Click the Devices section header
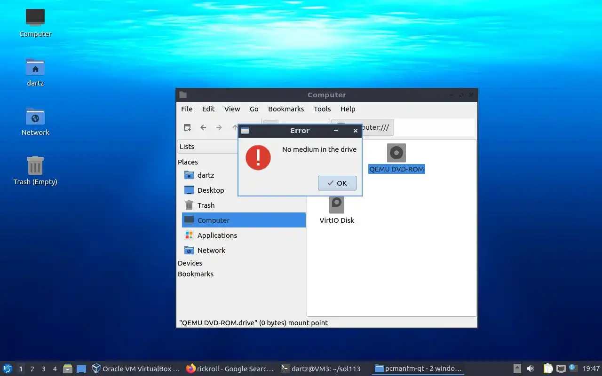Image resolution: width=602 pixels, height=376 pixels. click(x=190, y=263)
